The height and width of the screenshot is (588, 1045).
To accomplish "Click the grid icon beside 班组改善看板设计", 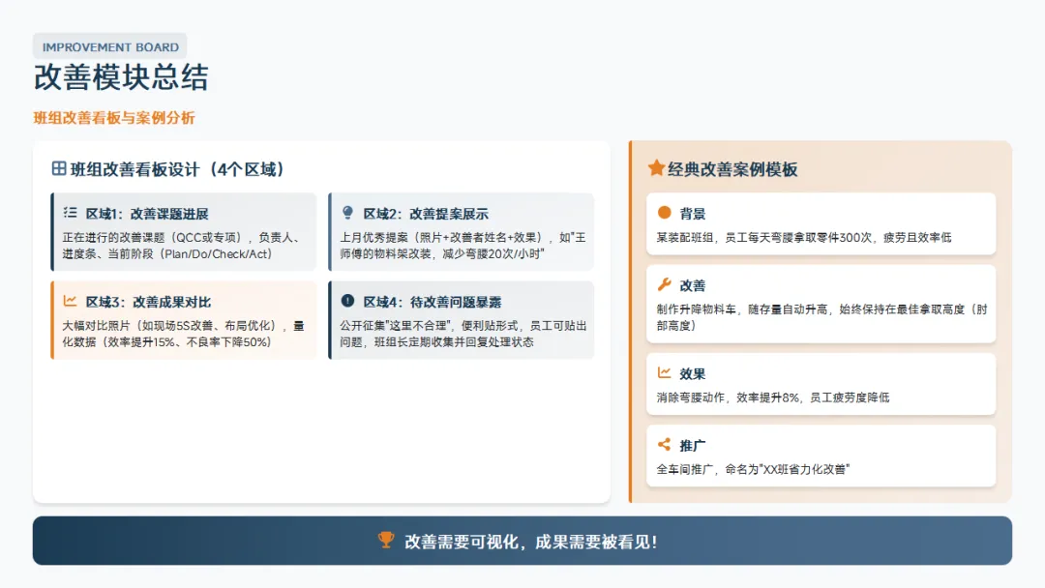I will pyautogui.click(x=59, y=168).
